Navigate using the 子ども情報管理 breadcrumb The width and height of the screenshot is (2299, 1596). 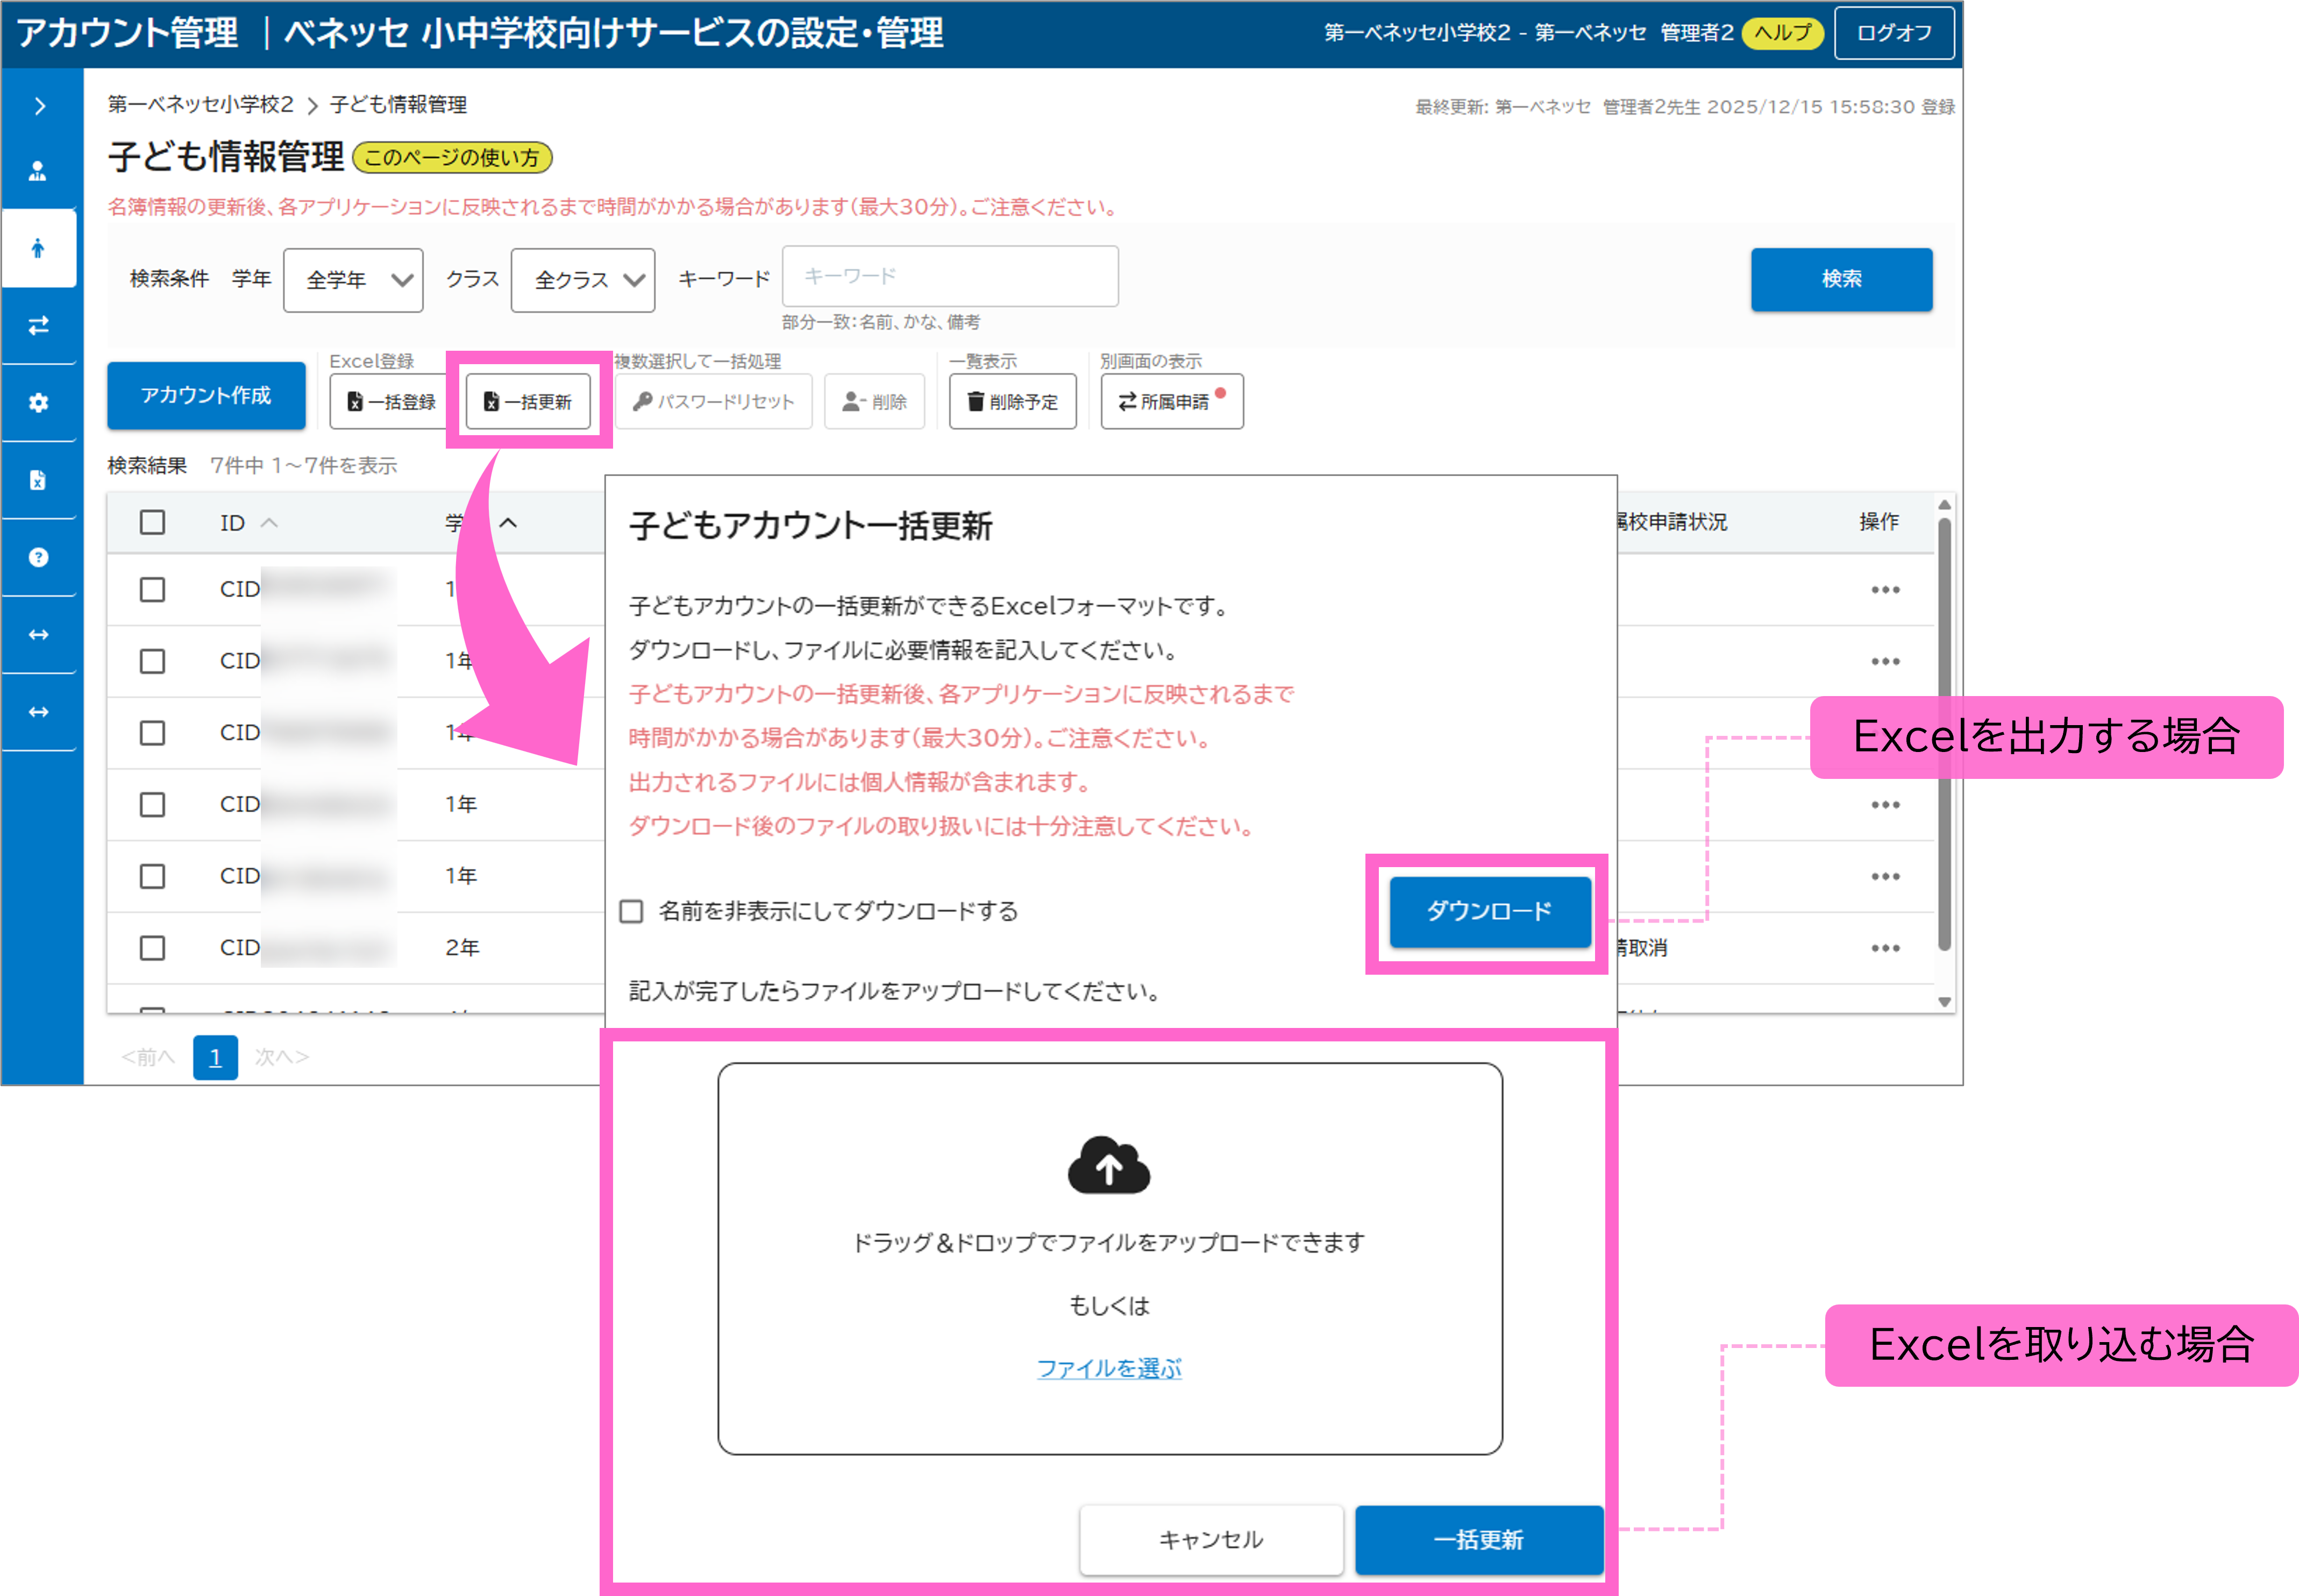(399, 104)
